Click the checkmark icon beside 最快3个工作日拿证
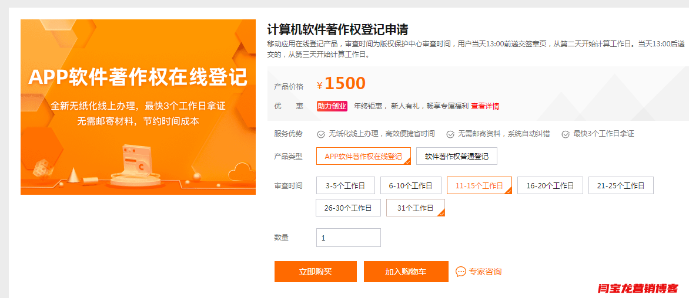Image resolution: width=689 pixels, height=298 pixels. pos(566,134)
